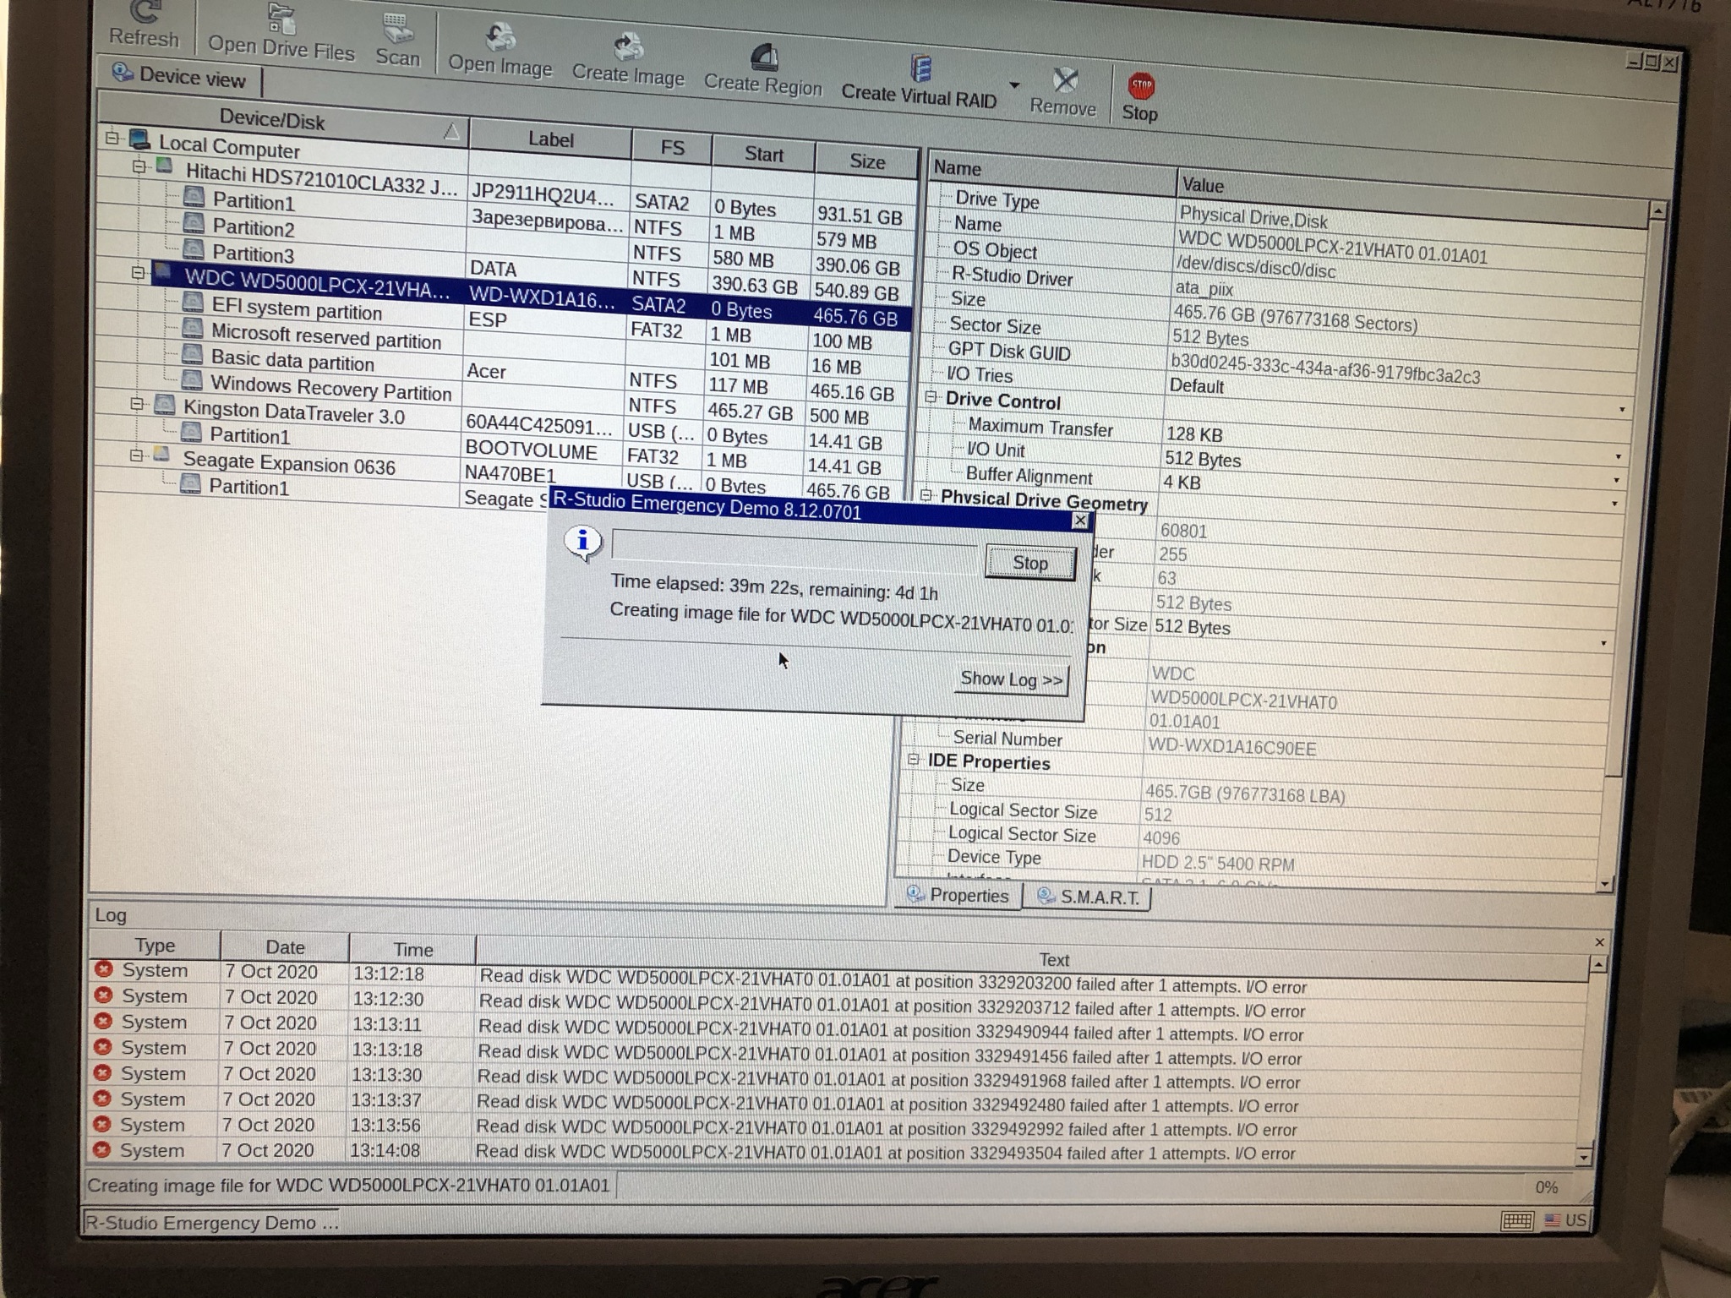Click the Local Computer icon
The height and width of the screenshot is (1298, 1731).
tap(139, 139)
